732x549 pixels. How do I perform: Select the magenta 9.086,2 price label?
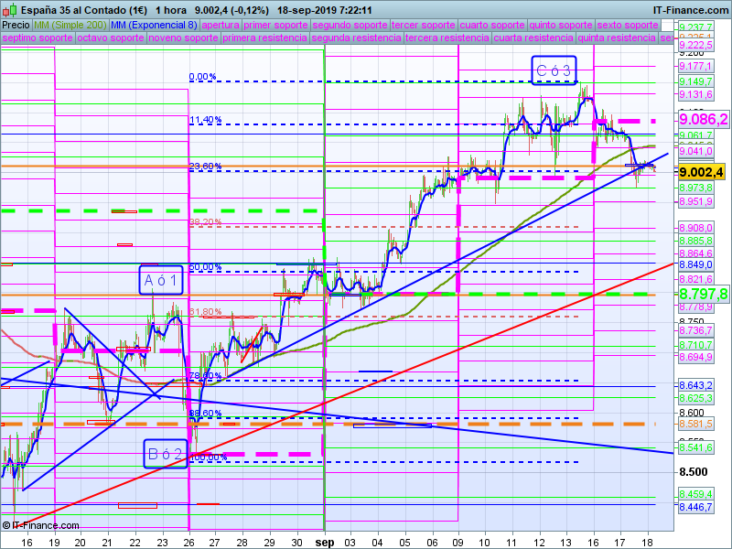click(x=703, y=119)
